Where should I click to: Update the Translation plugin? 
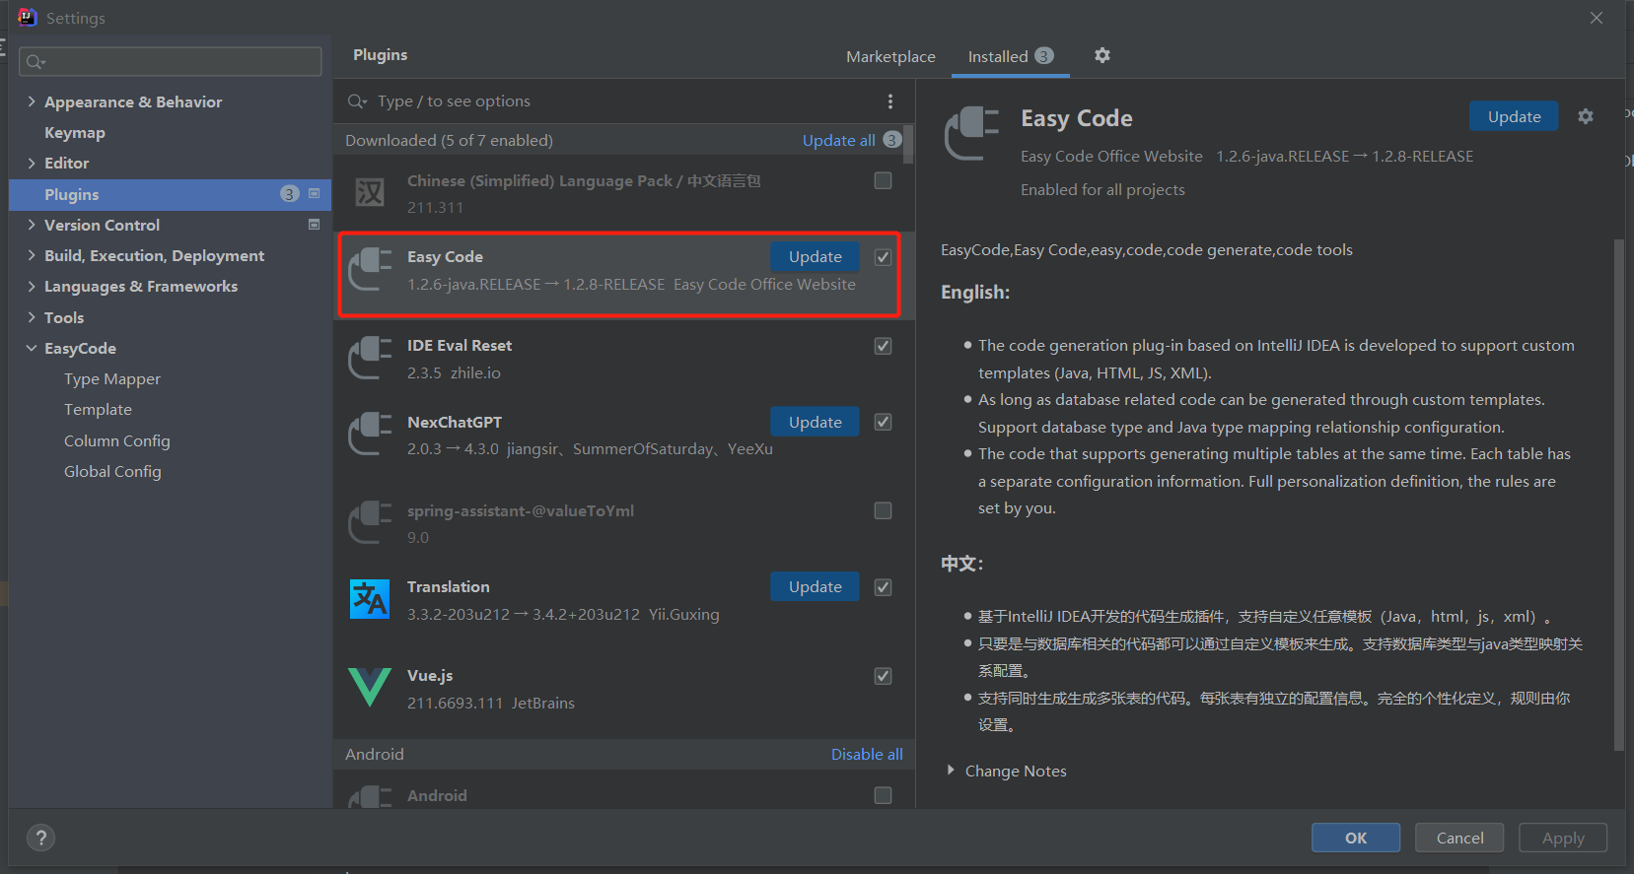pos(815,586)
